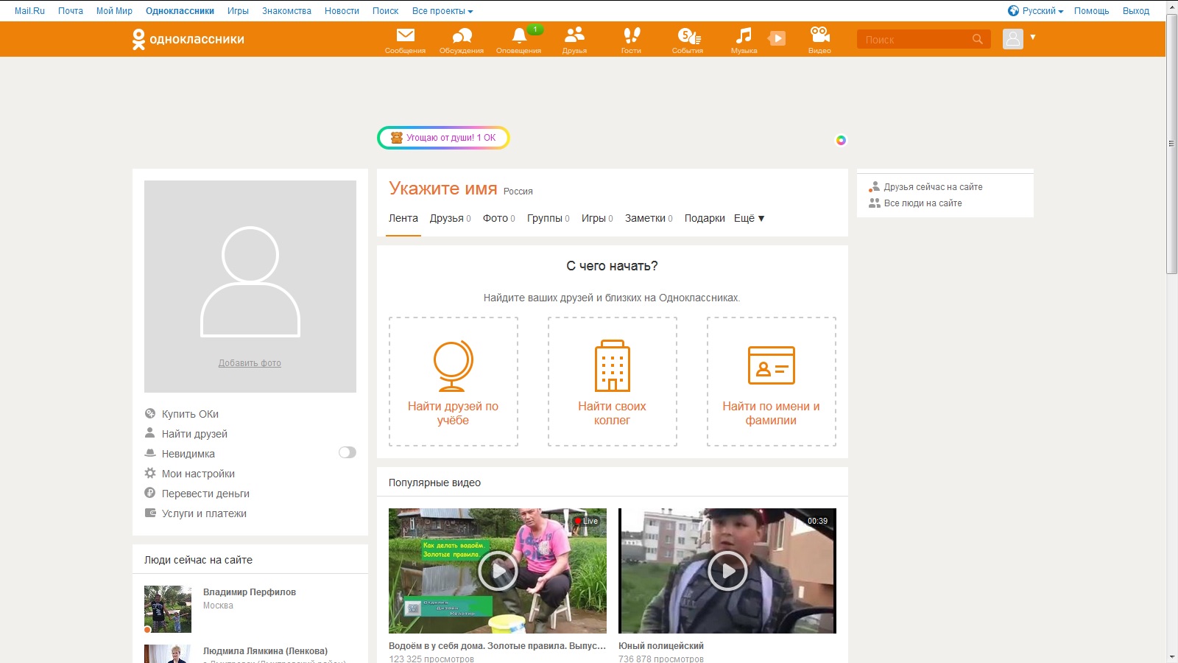Click Найти по имени и фамилии link
Screen dimensions: 1178x663
pyautogui.click(x=771, y=413)
